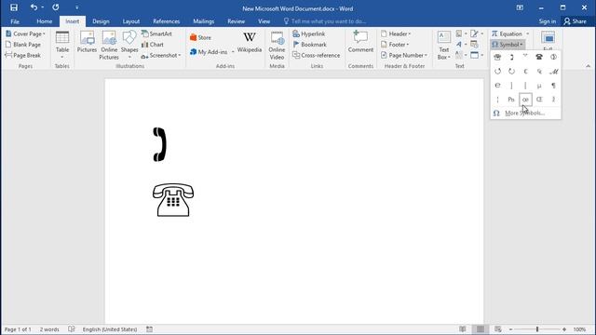Insert a Cross-reference
Screen dimensions: 596x335
(317, 55)
